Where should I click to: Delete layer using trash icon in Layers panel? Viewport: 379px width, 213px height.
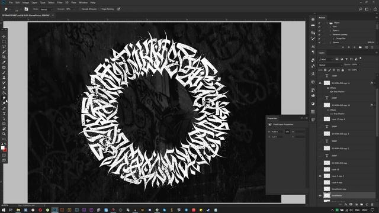point(372,204)
